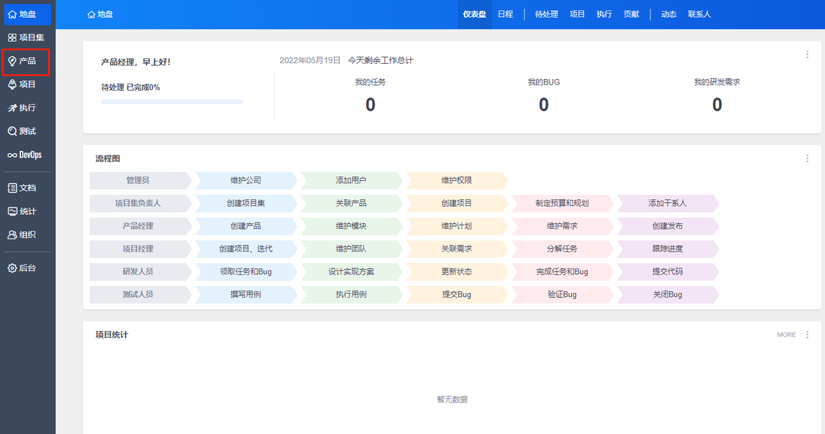The image size is (825, 434).
Task: Open the 项目 tab in the top navigation
Action: tap(577, 14)
